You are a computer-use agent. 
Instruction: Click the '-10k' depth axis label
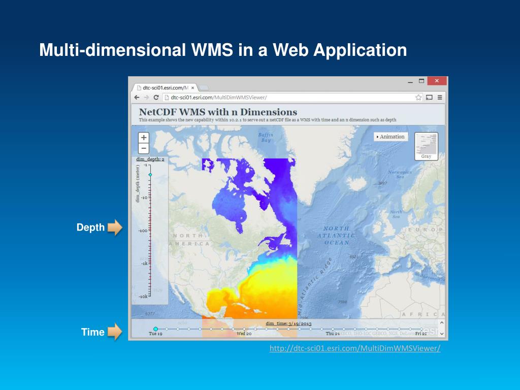click(x=143, y=297)
